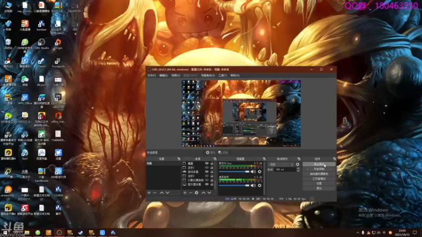Screen dimensions: 422x237
Task: Click the taskbar clock showing 23:05
Action: click(x=402, y=233)
